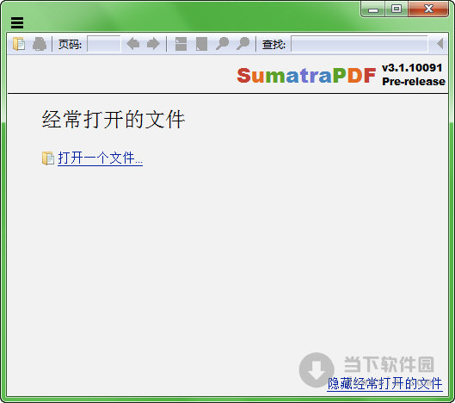Focus the page number (页码) field
The image size is (455, 403).
[x=103, y=44]
